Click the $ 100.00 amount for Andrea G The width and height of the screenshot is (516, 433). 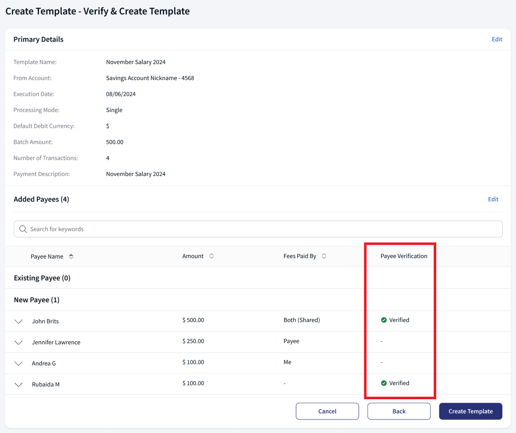(193, 362)
